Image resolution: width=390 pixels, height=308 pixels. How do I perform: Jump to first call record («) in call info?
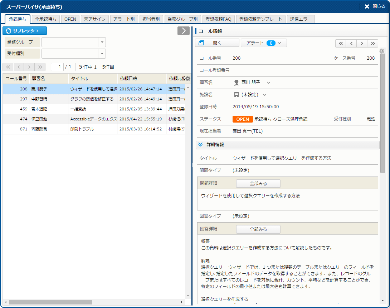coord(341,43)
